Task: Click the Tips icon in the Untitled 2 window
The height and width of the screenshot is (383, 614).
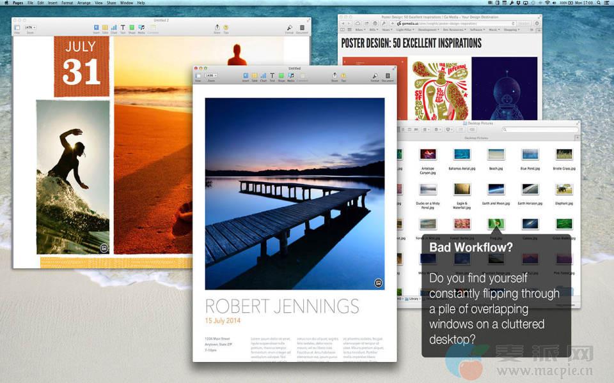Action: 226,28
